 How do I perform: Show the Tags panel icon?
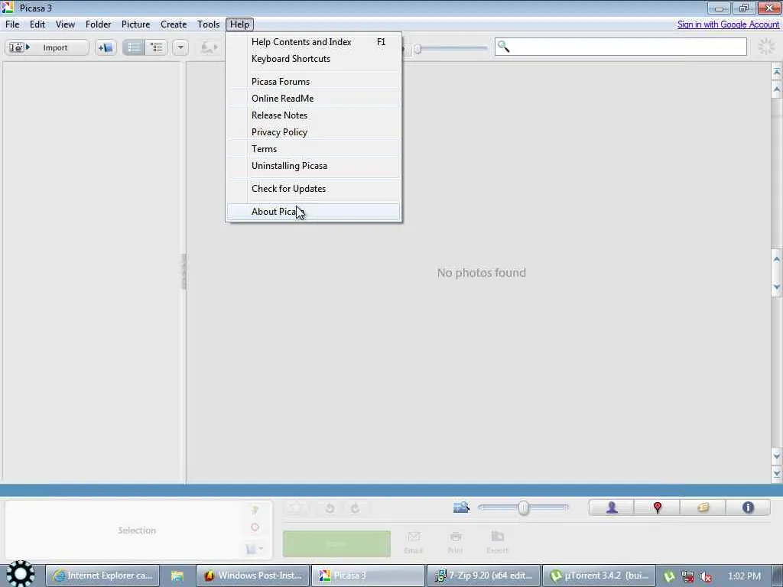pyautogui.click(x=703, y=508)
